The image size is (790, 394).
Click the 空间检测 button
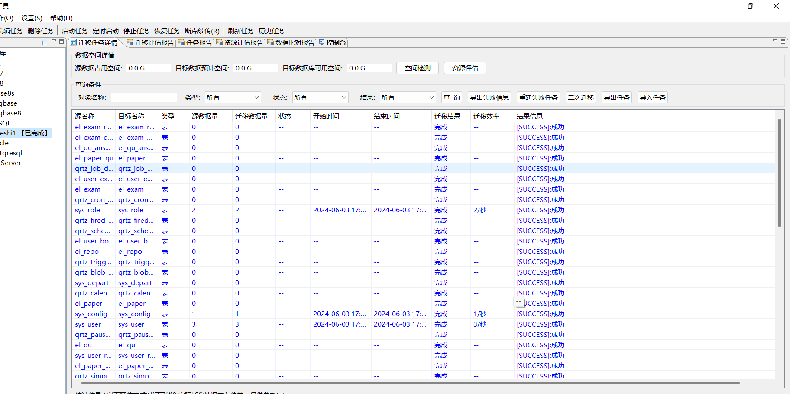point(418,68)
